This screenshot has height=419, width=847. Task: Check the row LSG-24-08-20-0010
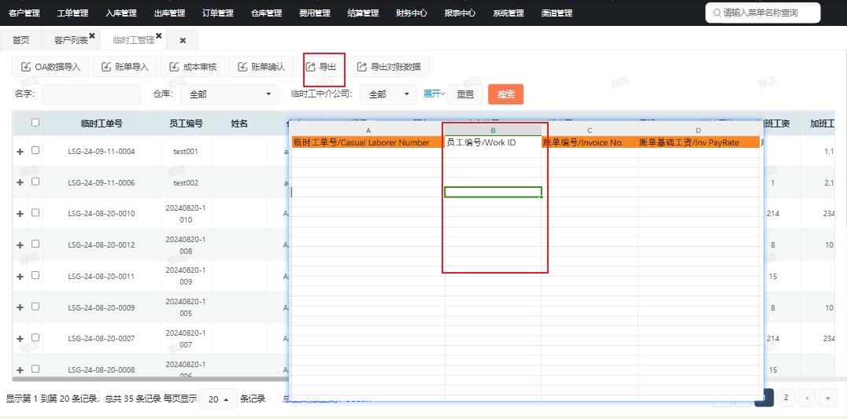[35, 212]
